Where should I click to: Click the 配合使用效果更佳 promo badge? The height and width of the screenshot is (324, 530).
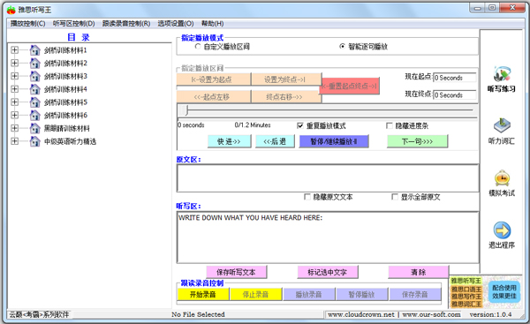coord(504,291)
